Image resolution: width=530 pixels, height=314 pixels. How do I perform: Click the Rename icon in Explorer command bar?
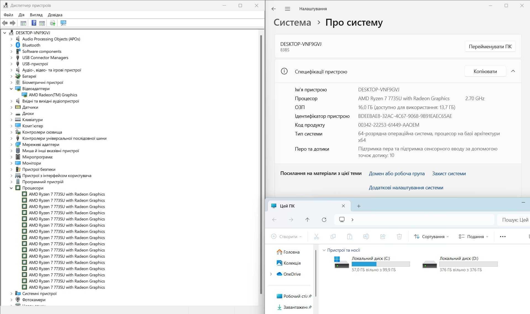366,236
